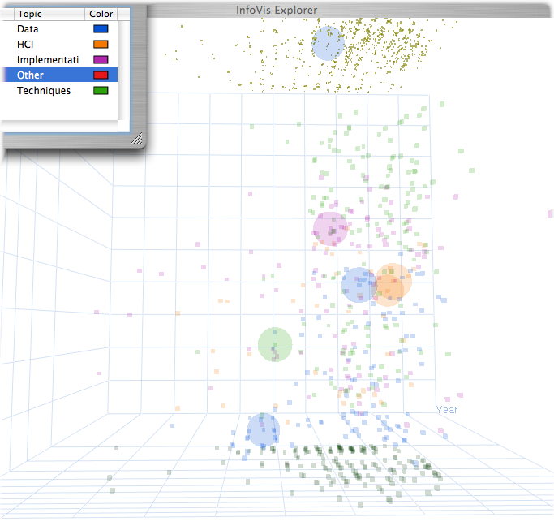Image resolution: width=554 pixels, height=526 pixels.
Task: Select the Implementati topic row
Action: 59,60
